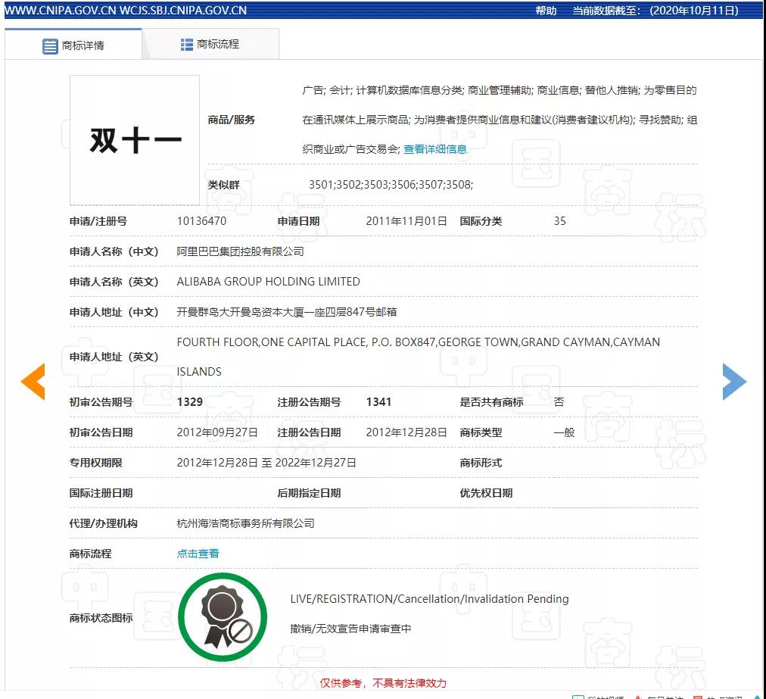Open the WCJS.SBJ.CNIPA.GOV.CN site link

[183, 11]
